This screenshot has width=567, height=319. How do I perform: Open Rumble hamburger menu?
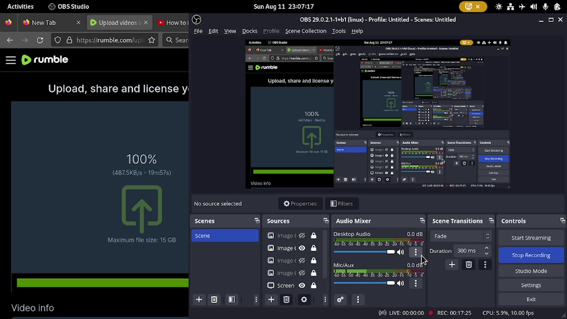point(11,60)
